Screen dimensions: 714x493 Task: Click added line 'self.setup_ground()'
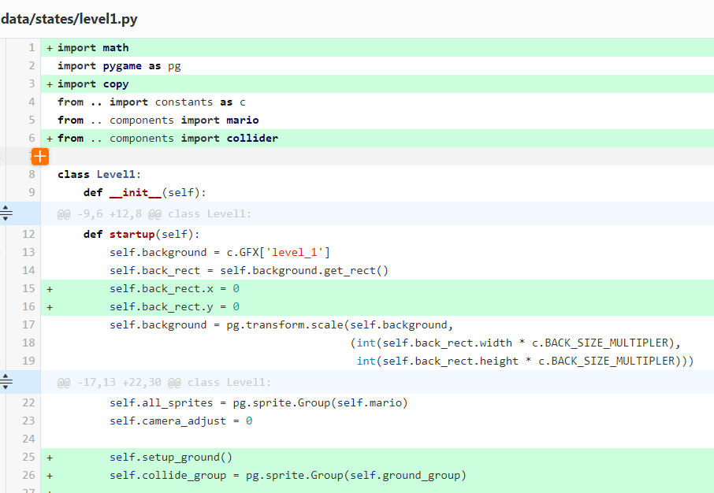(377, 457)
